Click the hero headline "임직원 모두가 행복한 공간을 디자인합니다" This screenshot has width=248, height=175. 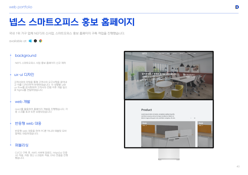click(159, 74)
